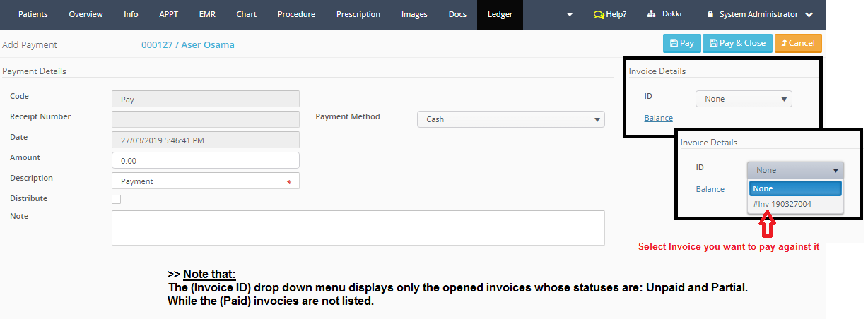Image resolution: width=868 pixels, height=319 pixels.
Task: Open the Payment Method dropdown
Action: pos(510,119)
